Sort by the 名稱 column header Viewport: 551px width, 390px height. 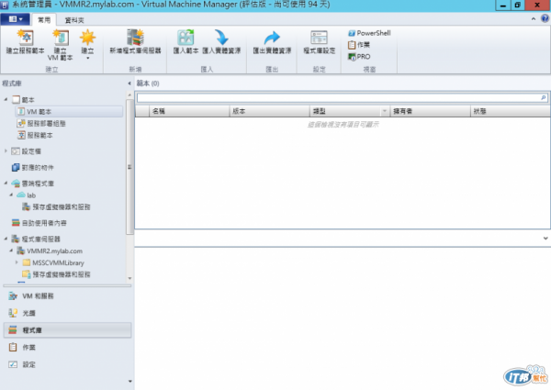189,111
